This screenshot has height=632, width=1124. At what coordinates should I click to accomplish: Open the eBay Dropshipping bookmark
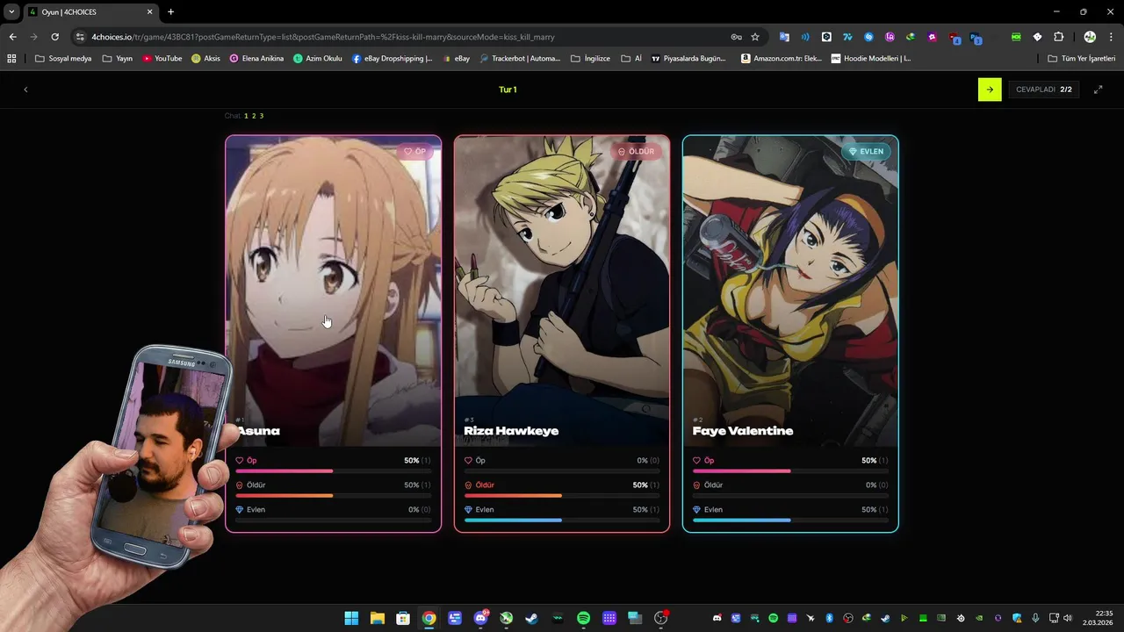click(x=392, y=59)
